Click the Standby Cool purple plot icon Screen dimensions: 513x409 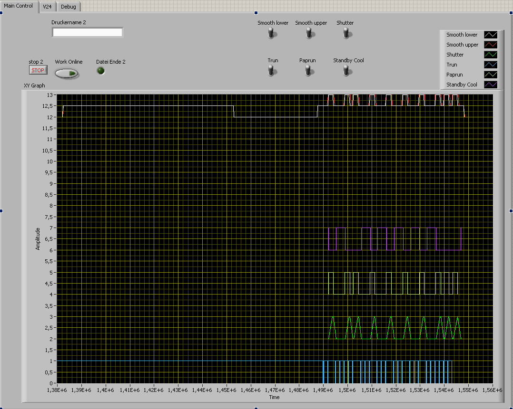pyautogui.click(x=491, y=85)
